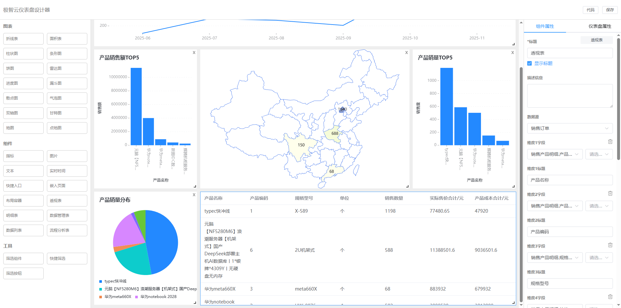Close the 产品销售额TOP5 chart widget
The image size is (621, 308).
pos(194,53)
